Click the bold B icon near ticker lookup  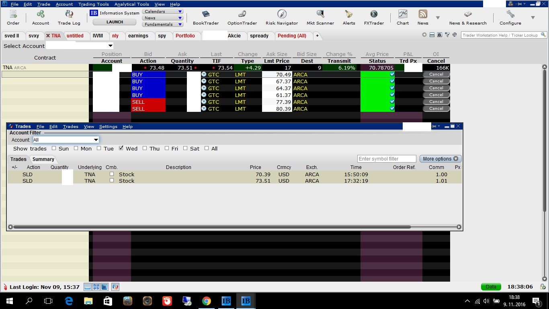(439, 35)
